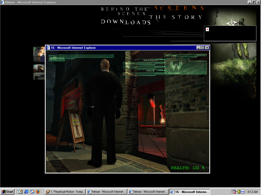
Task: Go to the Screens section
Action: coord(179,8)
